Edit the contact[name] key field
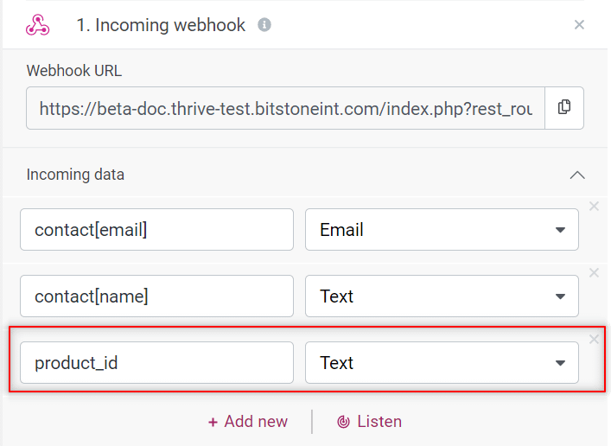Screen dimensions: 611x446 (x=156, y=296)
